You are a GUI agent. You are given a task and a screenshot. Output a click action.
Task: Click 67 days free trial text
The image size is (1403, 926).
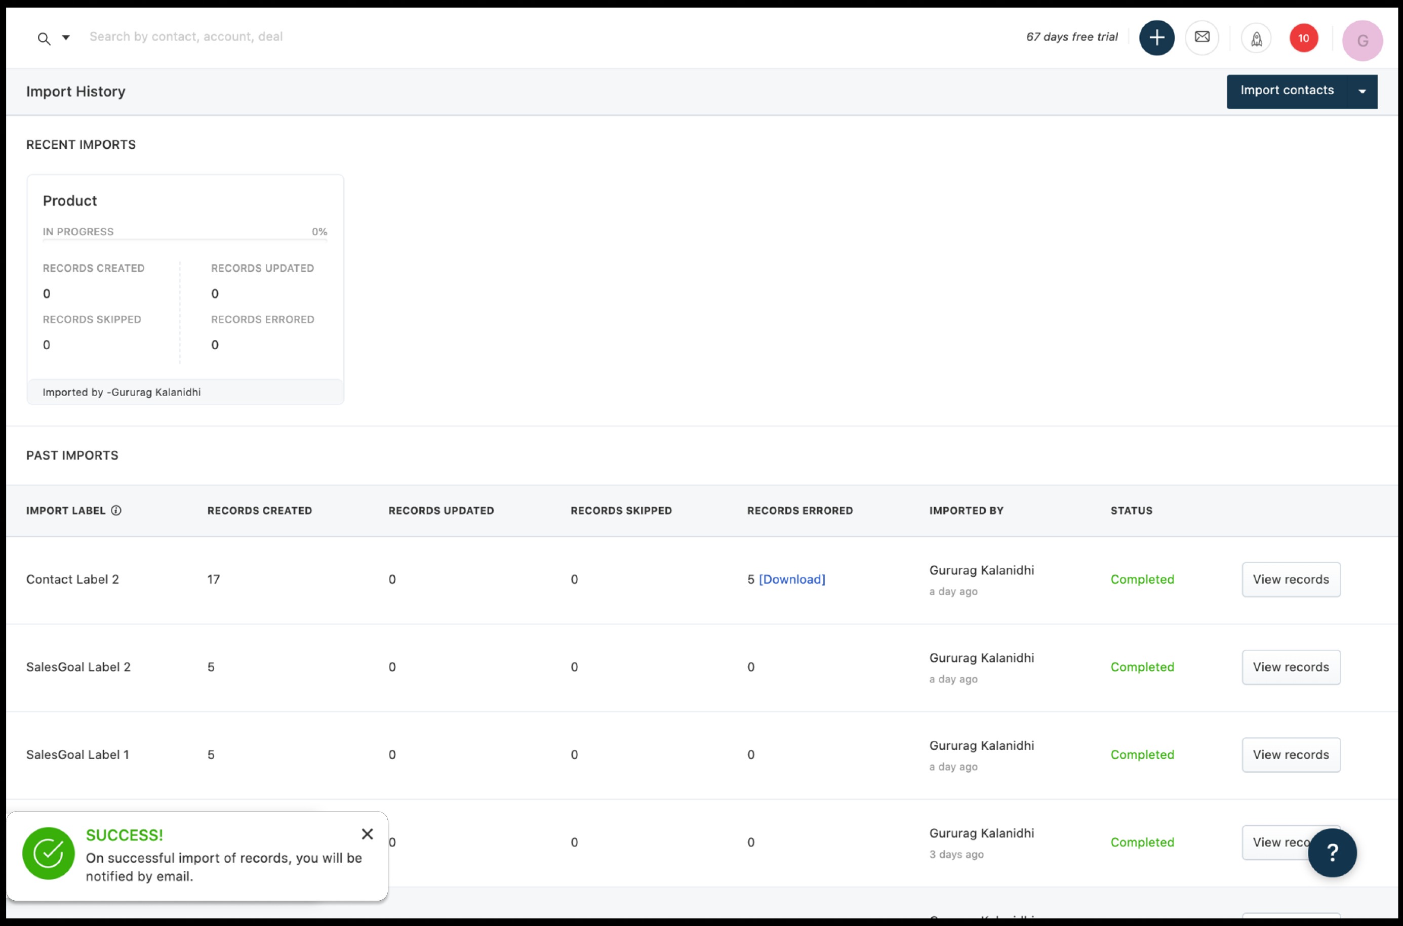coord(1071,36)
